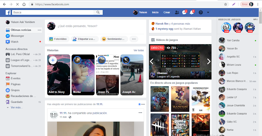Viewport: 262px width, 136px height.
Task: Open Joseph Ac's story
Action: click(132, 75)
